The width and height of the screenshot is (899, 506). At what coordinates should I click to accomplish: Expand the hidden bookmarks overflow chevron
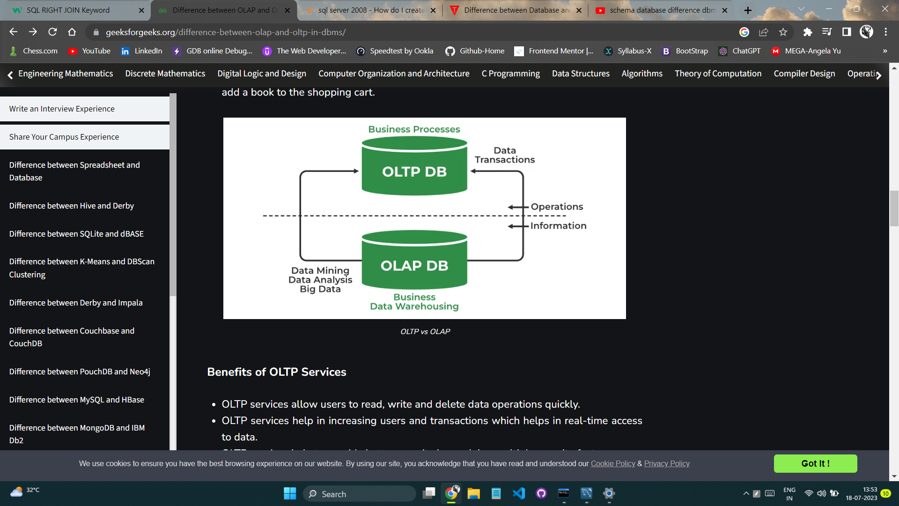[x=885, y=51]
